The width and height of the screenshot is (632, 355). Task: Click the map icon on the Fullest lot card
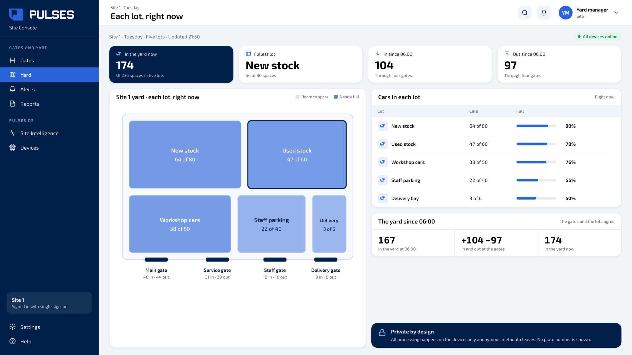click(248, 54)
